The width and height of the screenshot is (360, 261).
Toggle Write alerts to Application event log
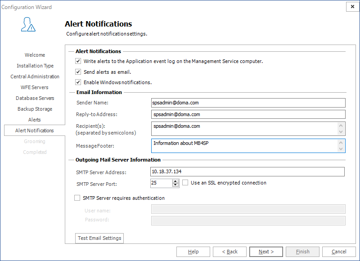78,61
